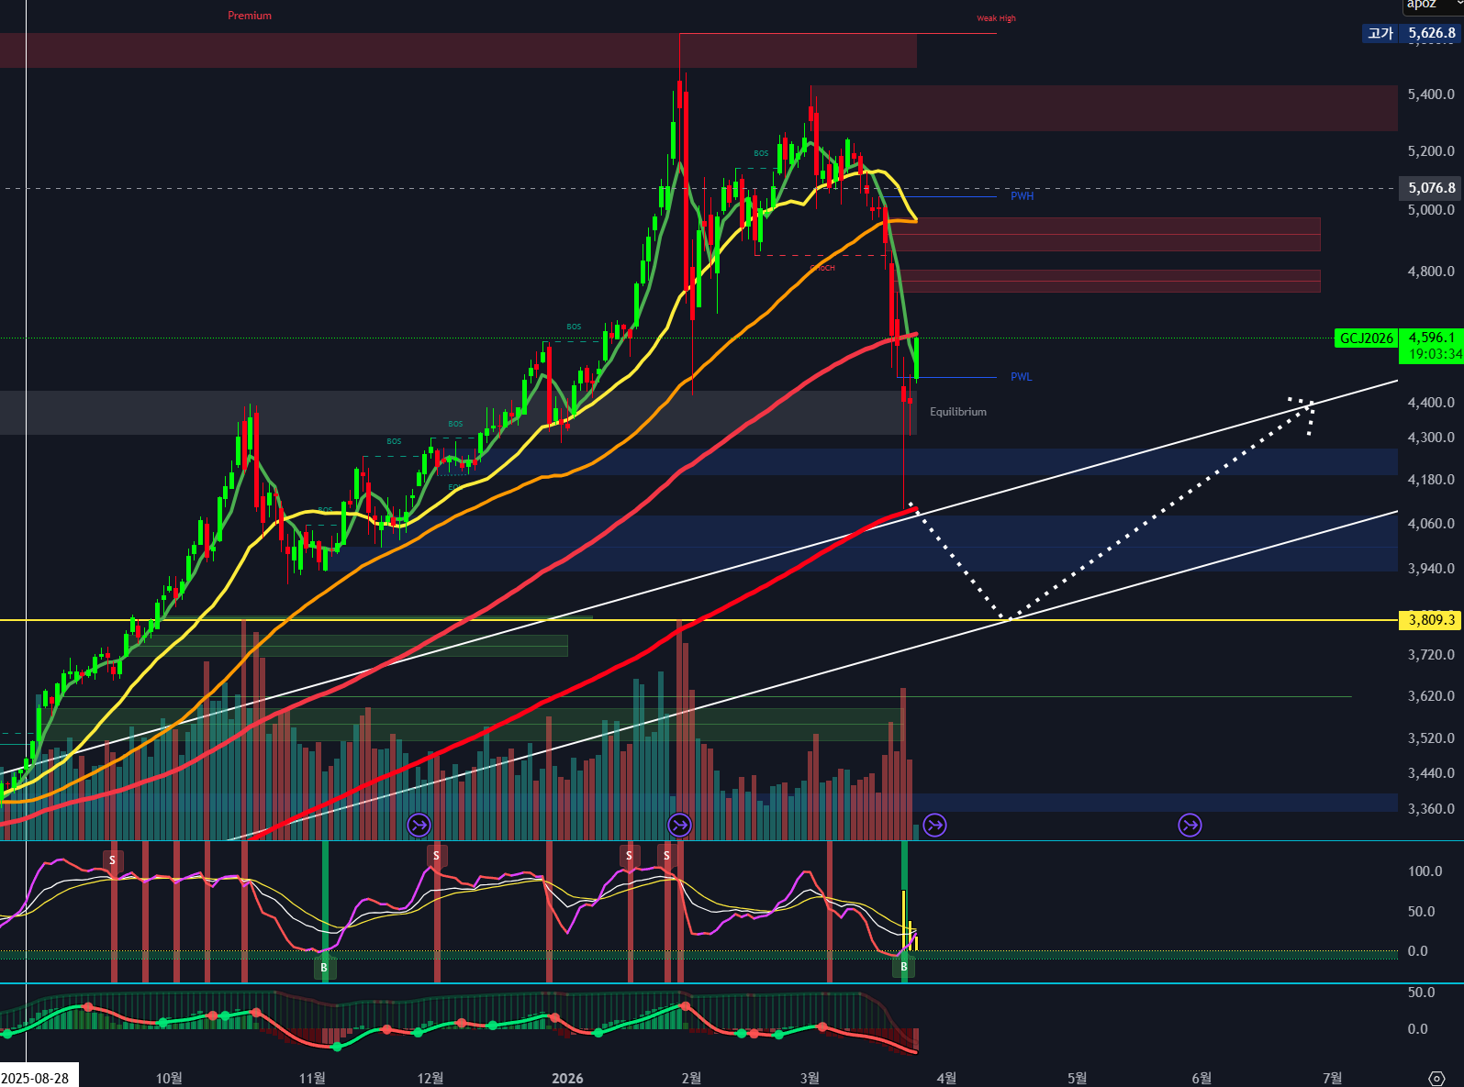1464x1087 pixels.
Task: Select the October S sell signal marker
Action: coord(113,860)
